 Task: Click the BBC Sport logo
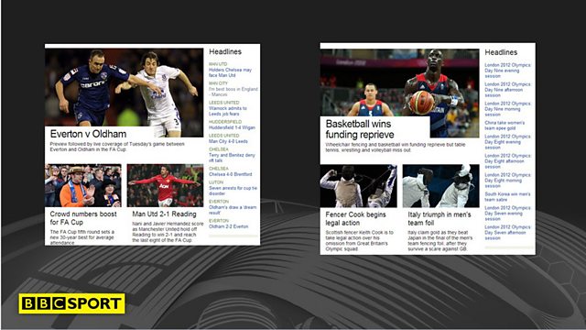coord(71,303)
